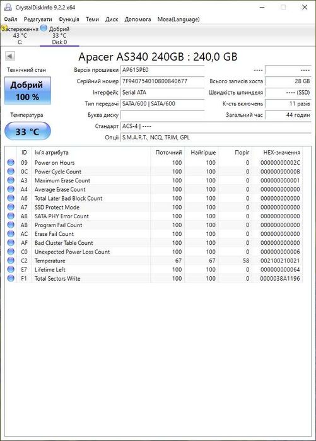This screenshot has height=441, width=316.
Task: Select the Disk 0 tab at 33 °C
Action: click(x=59, y=35)
